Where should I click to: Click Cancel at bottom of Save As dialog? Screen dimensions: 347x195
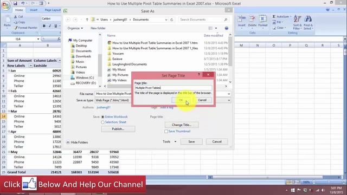click(217, 142)
